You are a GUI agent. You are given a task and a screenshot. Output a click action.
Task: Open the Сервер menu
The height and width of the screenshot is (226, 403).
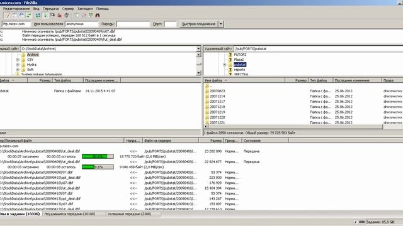(x=68, y=9)
